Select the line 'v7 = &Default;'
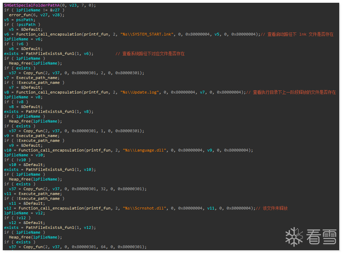Image resolution: width=342 pixels, height=253 pixels. pyautogui.click(x=26, y=87)
